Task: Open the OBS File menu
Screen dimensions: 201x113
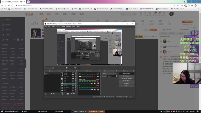Action: click(x=45, y=27)
